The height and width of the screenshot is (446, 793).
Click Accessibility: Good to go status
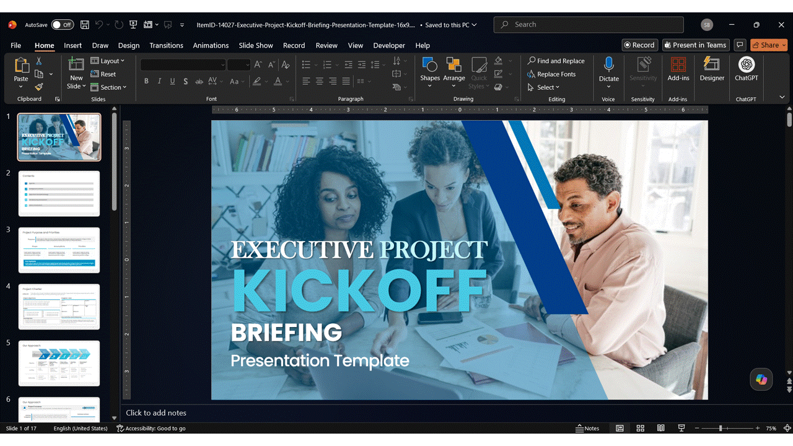point(151,428)
